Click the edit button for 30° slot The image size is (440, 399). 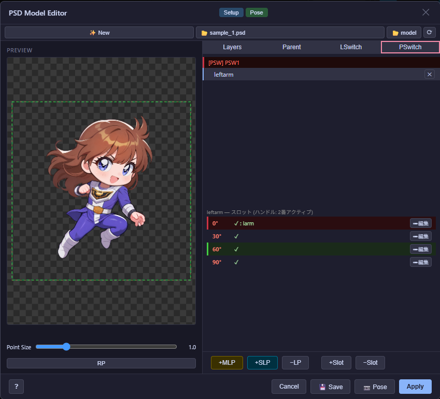coord(421,236)
